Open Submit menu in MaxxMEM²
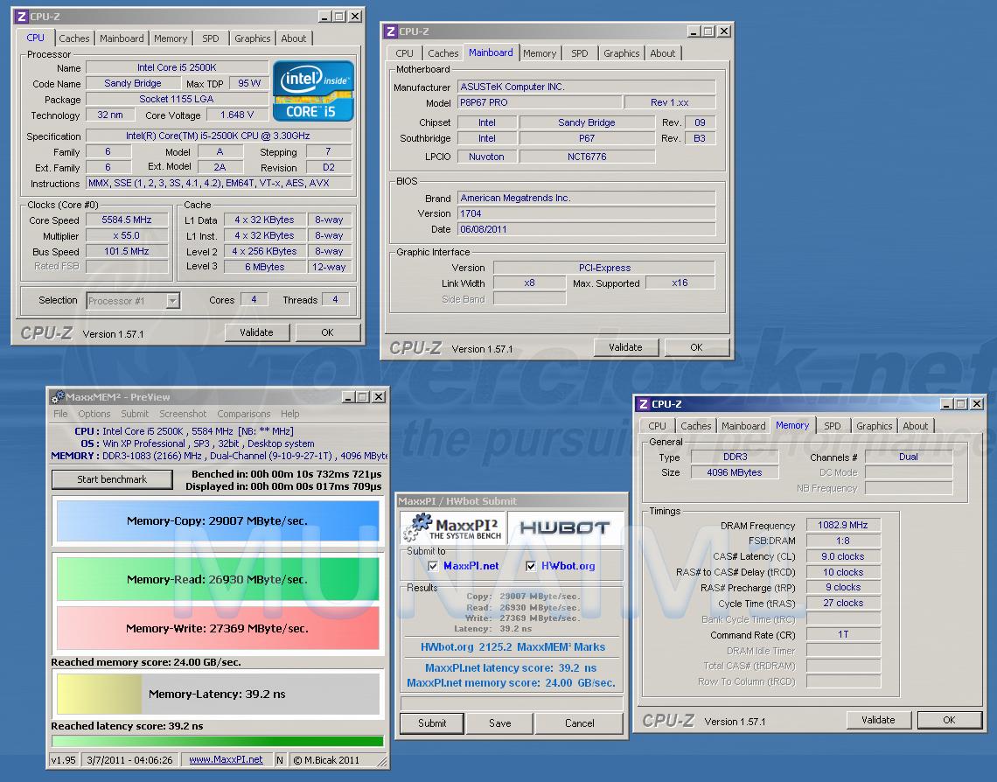Image resolution: width=997 pixels, height=782 pixels. [135, 414]
